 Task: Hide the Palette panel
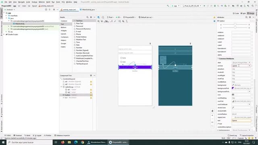click(x=94, y=17)
